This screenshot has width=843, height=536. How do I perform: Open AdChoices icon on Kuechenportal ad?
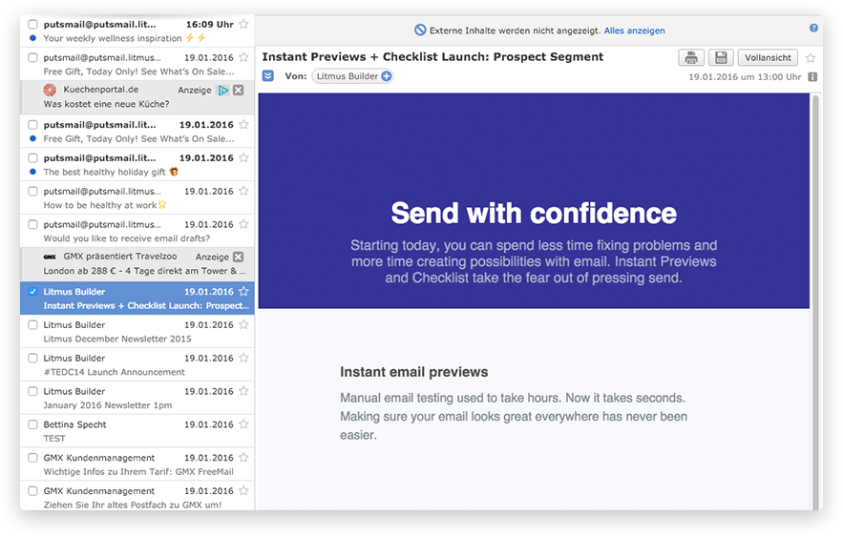(x=223, y=90)
